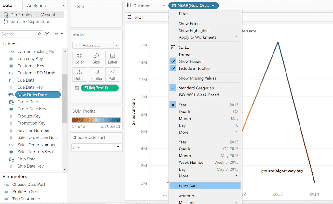Open the YEAR(New OrderDate) pill dropdown arrow
The height and width of the screenshot is (204, 333).
[x=213, y=6]
